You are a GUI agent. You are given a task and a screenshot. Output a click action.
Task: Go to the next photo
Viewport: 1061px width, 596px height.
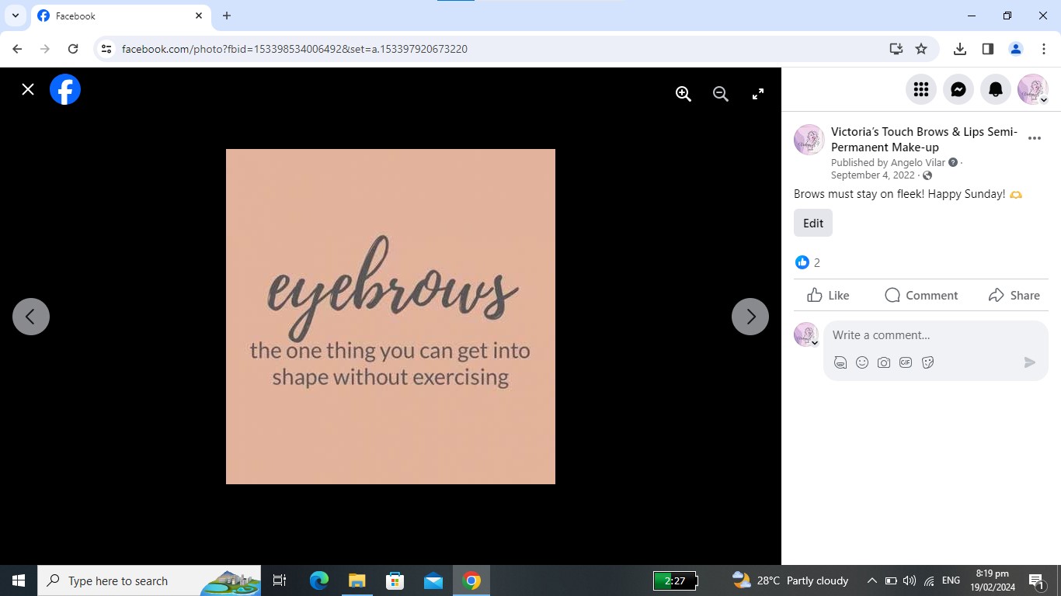pos(750,317)
